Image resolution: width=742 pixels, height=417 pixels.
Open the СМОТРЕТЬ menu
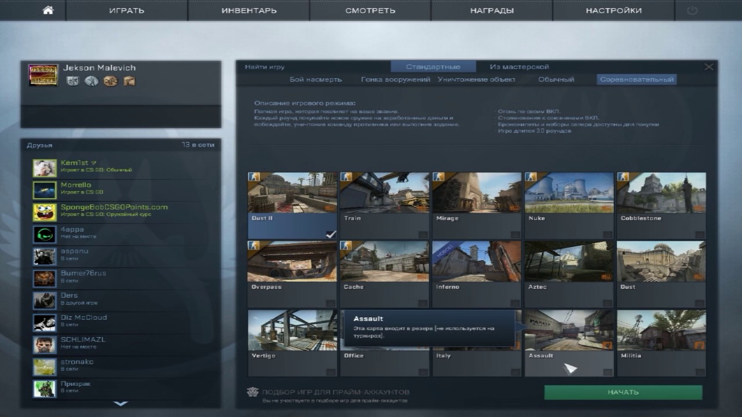click(370, 10)
